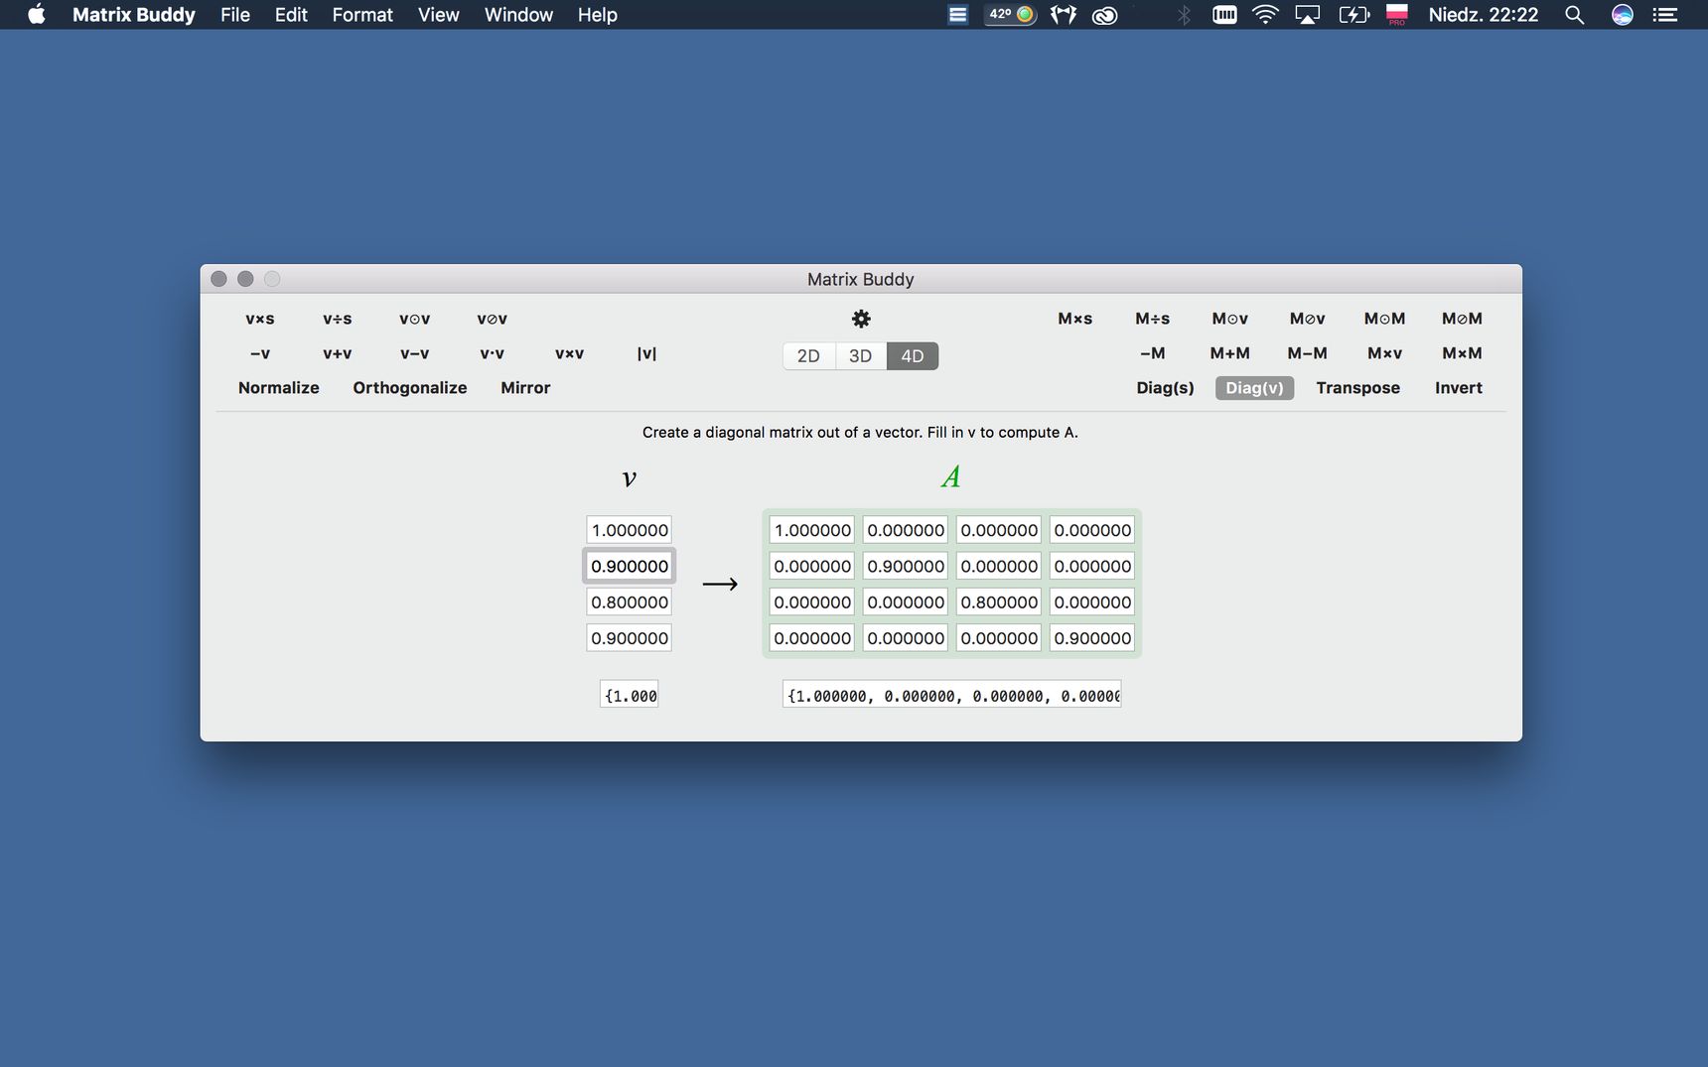Select M÷s matrix-scalar divide
This screenshot has height=1067, width=1708.
1153,319
